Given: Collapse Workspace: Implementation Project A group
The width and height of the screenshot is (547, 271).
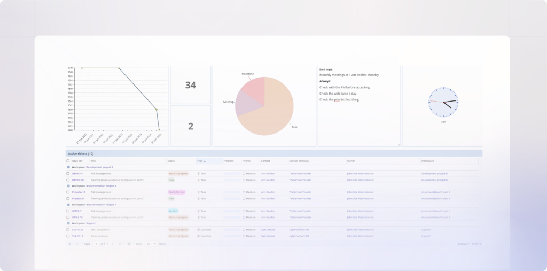Looking at the screenshot, I should (x=68, y=186).
